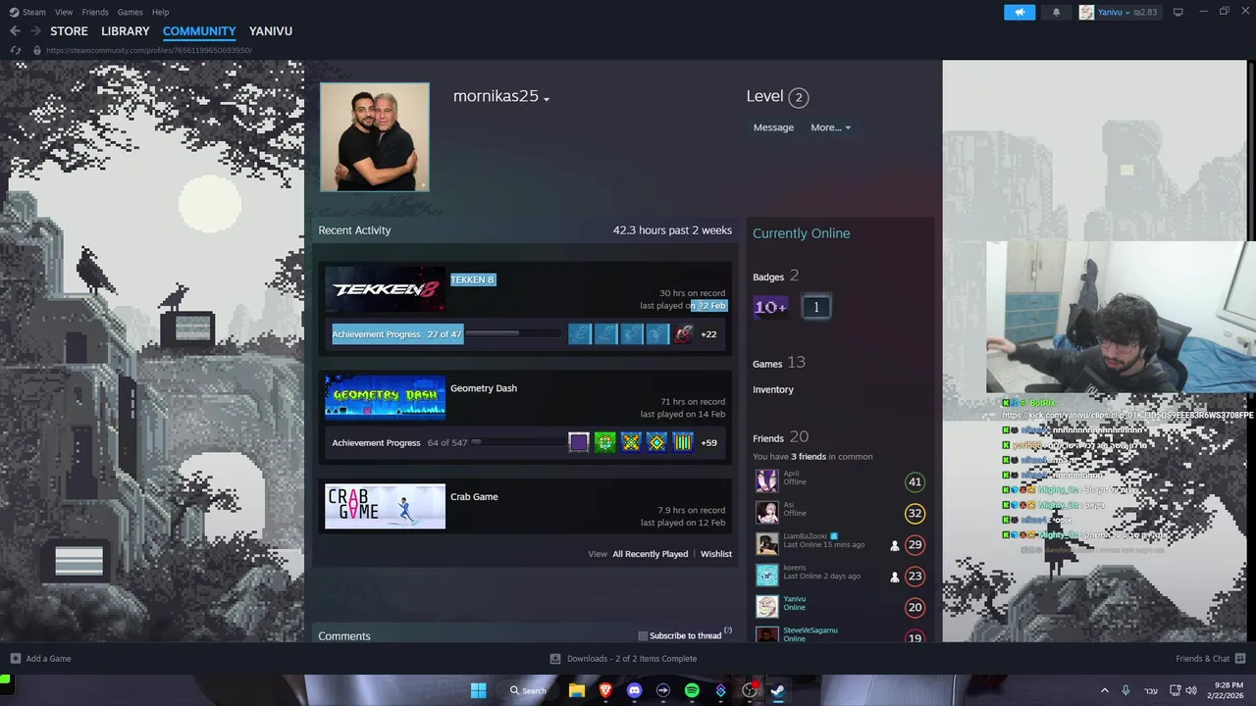
Task: Open the Games menu
Action: click(130, 12)
